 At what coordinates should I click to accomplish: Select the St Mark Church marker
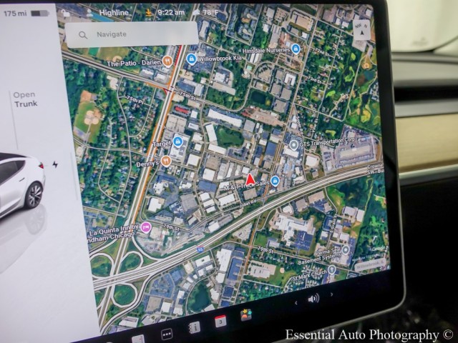click(x=331, y=269)
